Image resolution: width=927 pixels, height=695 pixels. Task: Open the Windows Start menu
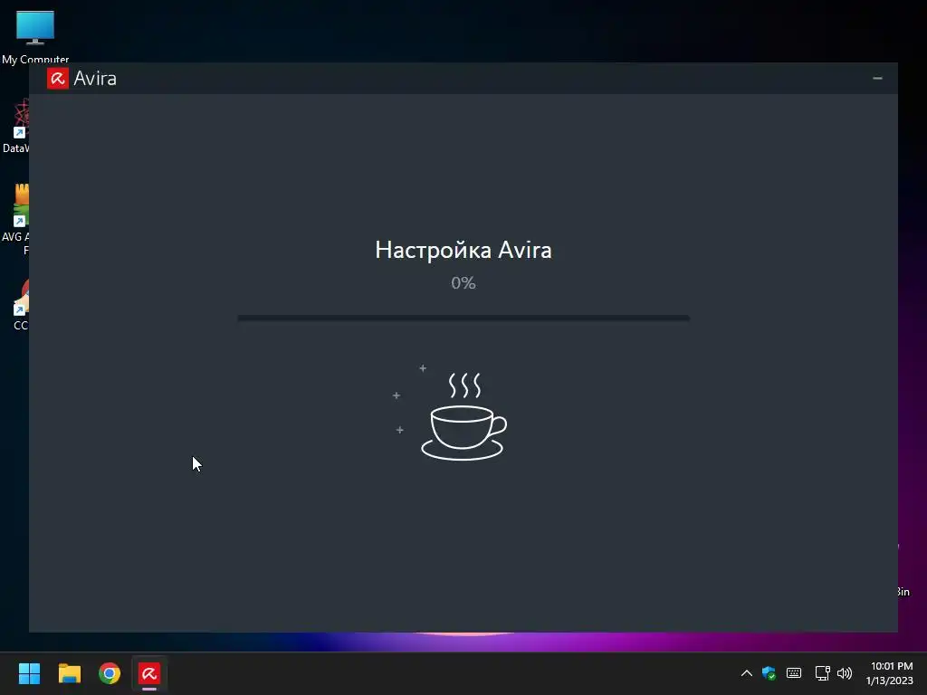tap(29, 673)
